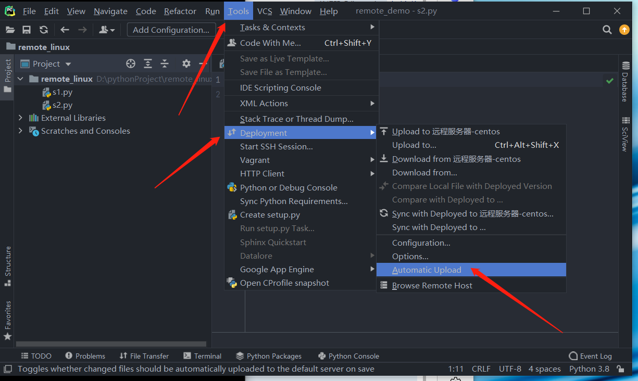Select IDE Scripting Console
Image resolution: width=638 pixels, height=381 pixels.
tap(301, 87)
